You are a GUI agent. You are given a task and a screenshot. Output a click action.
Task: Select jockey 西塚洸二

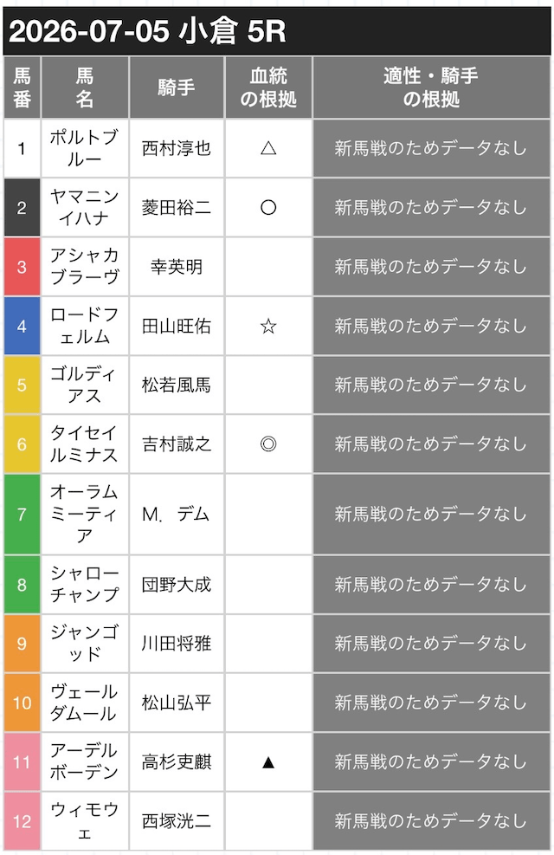click(x=177, y=821)
